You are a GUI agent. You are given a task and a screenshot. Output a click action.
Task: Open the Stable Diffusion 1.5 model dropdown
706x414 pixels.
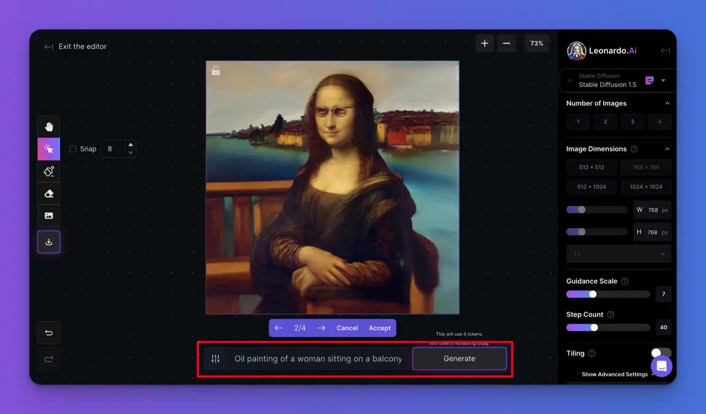click(x=663, y=81)
